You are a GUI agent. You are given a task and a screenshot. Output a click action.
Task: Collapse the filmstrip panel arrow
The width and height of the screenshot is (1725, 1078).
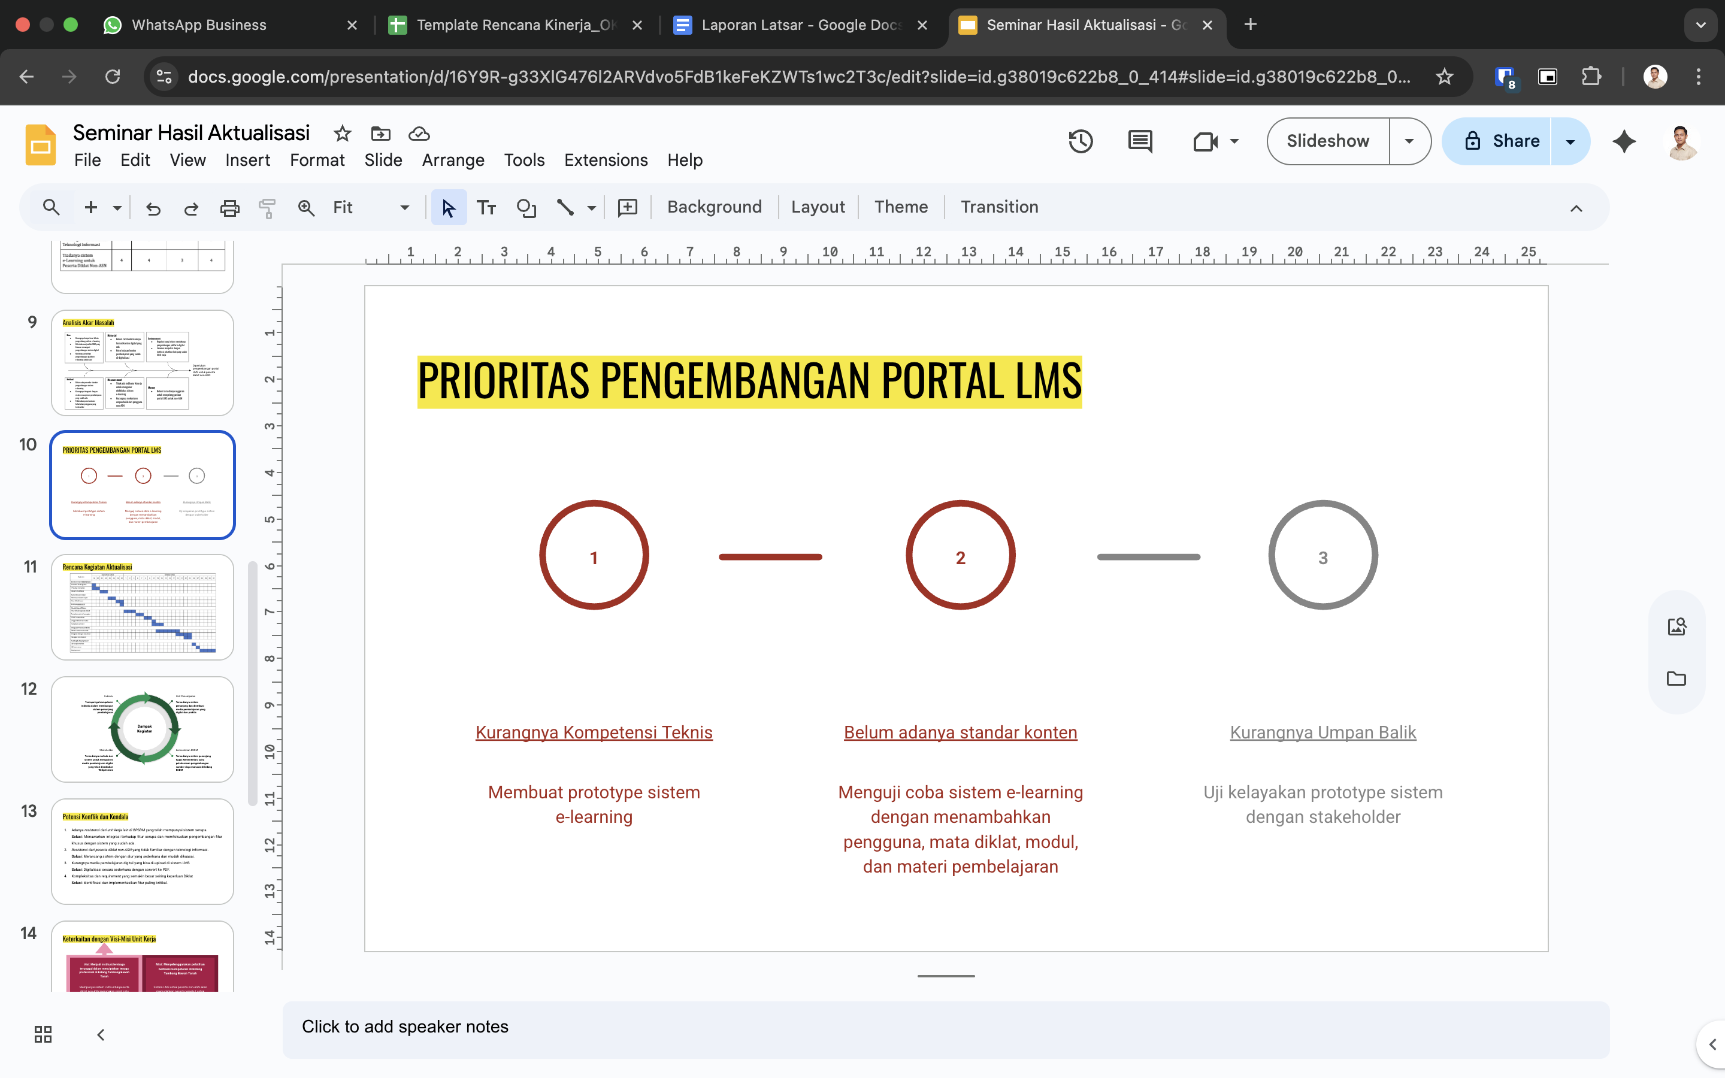coord(101,1034)
